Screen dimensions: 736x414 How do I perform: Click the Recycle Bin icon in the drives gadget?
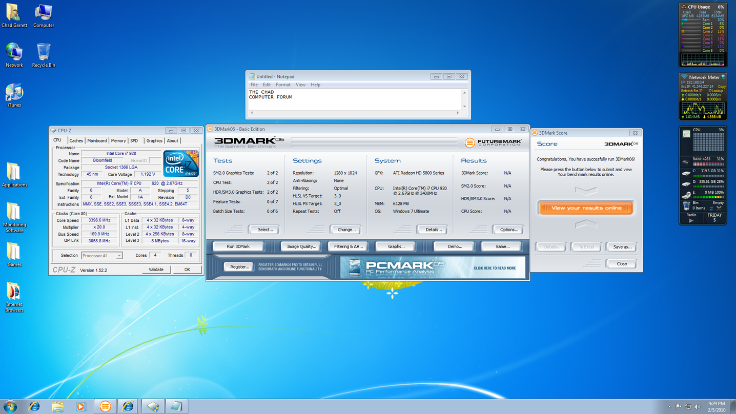(686, 205)
